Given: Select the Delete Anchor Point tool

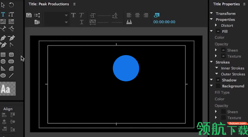Looking at the screenshot, I should click(x=11, y=38).
